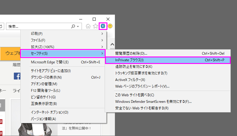Expand the 印刷(P) submenu
Image resolution: width=237 pixels, height=136 pixels.
pyautogui.click(x=63, y=34)
